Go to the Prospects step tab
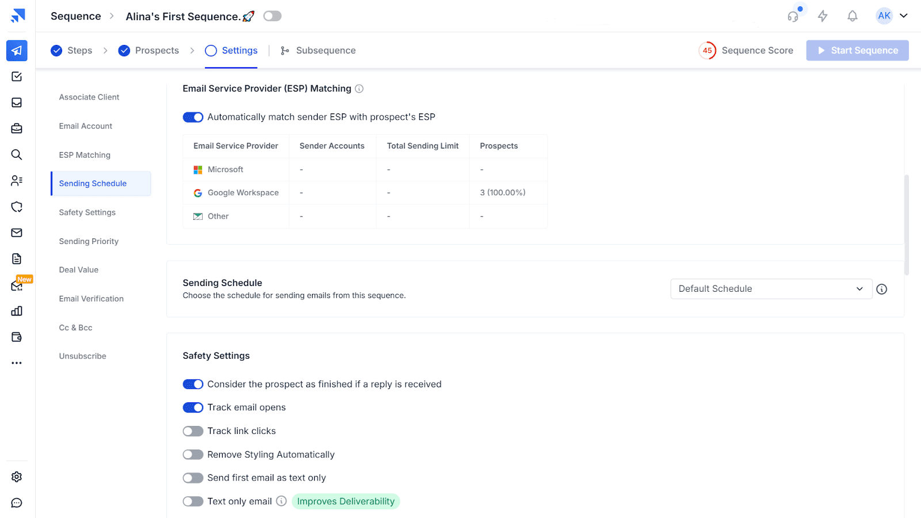This screenshot has height=518, width=921. (149, 51)
